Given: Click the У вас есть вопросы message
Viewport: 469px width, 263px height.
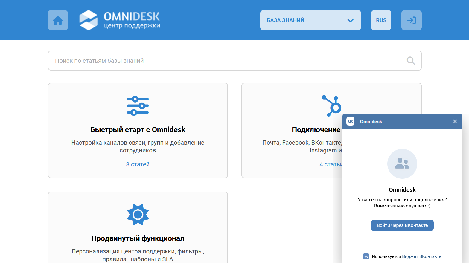Looking at the screenshot, I should pyautogui.click(x=402, y=203).
